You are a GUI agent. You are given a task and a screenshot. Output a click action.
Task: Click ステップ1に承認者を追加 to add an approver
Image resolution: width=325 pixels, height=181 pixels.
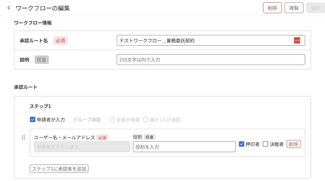pyautogui.click(x=59, y=169)
